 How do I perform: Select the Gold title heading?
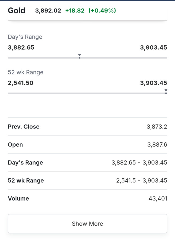tap(17, 11)
